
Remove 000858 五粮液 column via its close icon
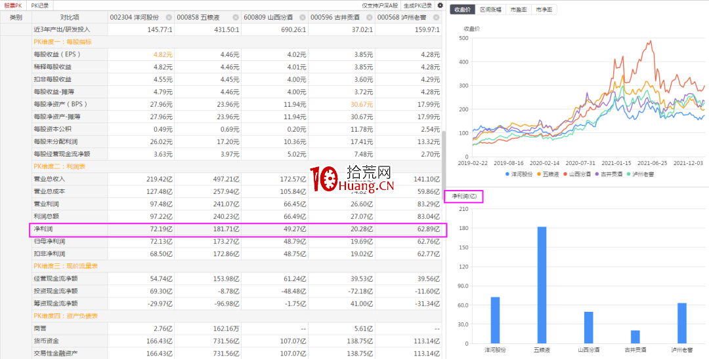point(236,18)
